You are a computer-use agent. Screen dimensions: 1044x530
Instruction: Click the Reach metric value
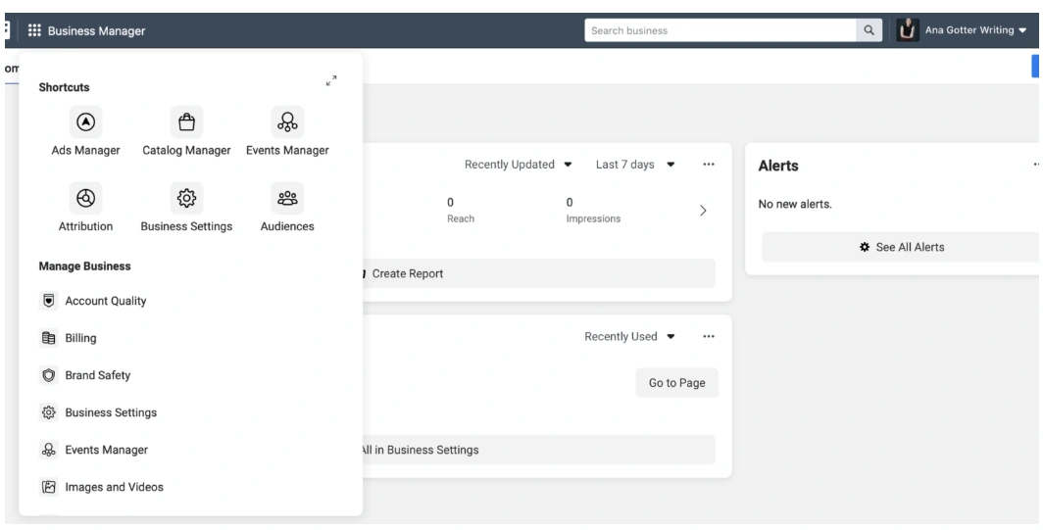click(x=450, y=202)
